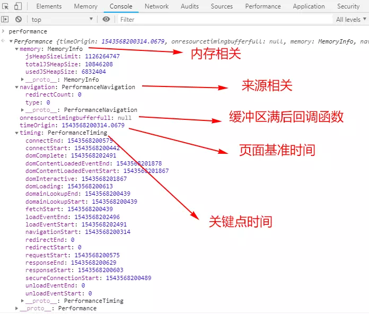This screenshot has width=369, height=314.
Task: Expand the __proto__: Performance entry
Action: coord(16,308)
